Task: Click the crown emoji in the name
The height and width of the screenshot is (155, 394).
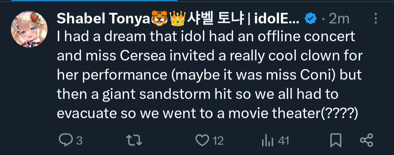Action: tap(178, 19)
